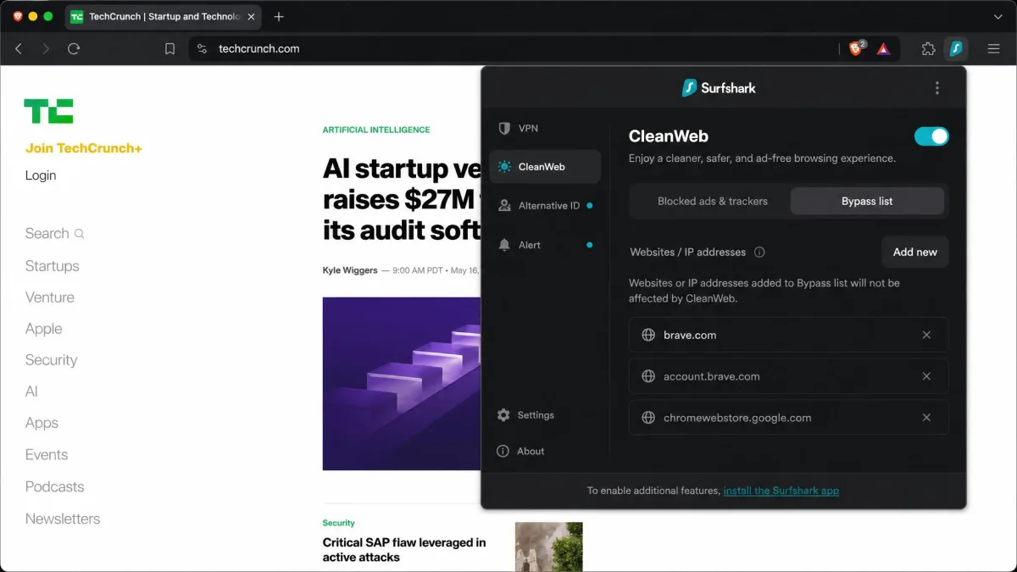Image resolution: width=1017 pixels, height=572 pixels.
Task: Open Podcasts page
Action: coord(54,487)
